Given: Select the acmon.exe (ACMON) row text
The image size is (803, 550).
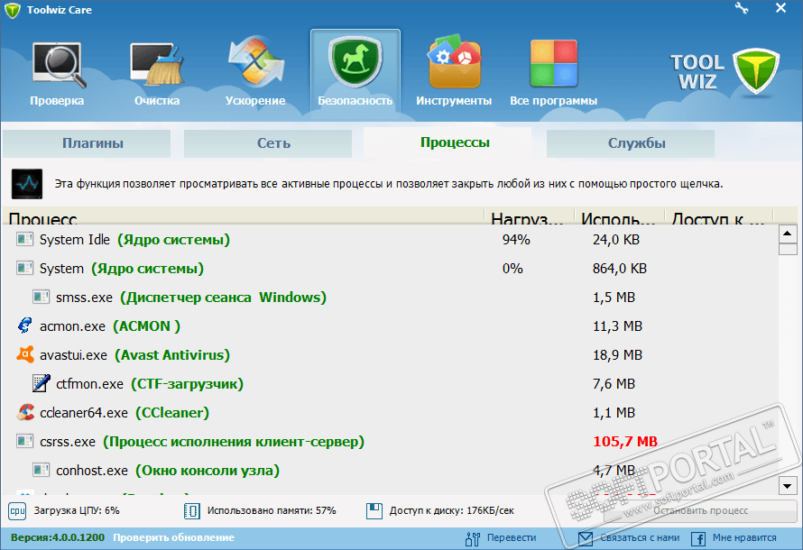Looking at the screenshot, I should [x=110, y=326].
